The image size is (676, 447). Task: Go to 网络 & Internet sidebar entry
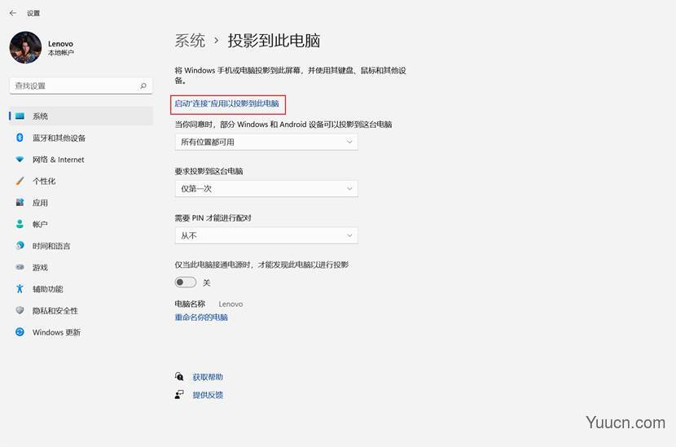tap(81, 160)
